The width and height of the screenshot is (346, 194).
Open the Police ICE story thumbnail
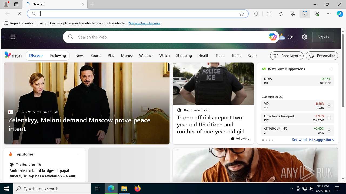coord(213,84)
